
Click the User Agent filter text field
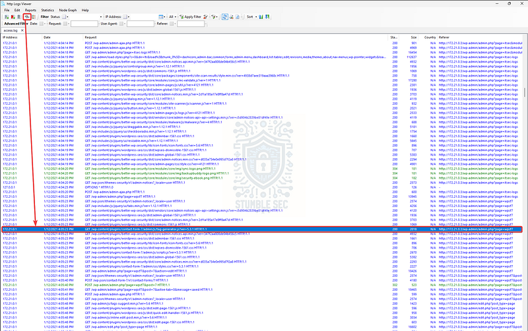click(141, 24)
